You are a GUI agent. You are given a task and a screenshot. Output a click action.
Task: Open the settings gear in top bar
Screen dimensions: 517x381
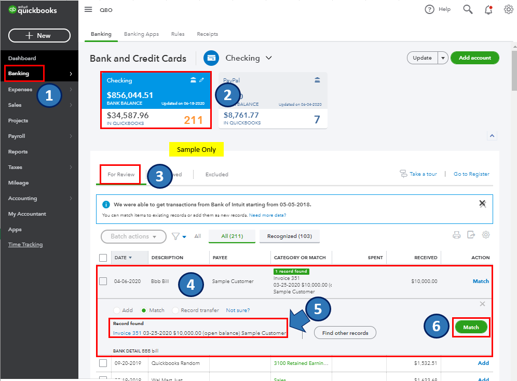tap(508, 9)
